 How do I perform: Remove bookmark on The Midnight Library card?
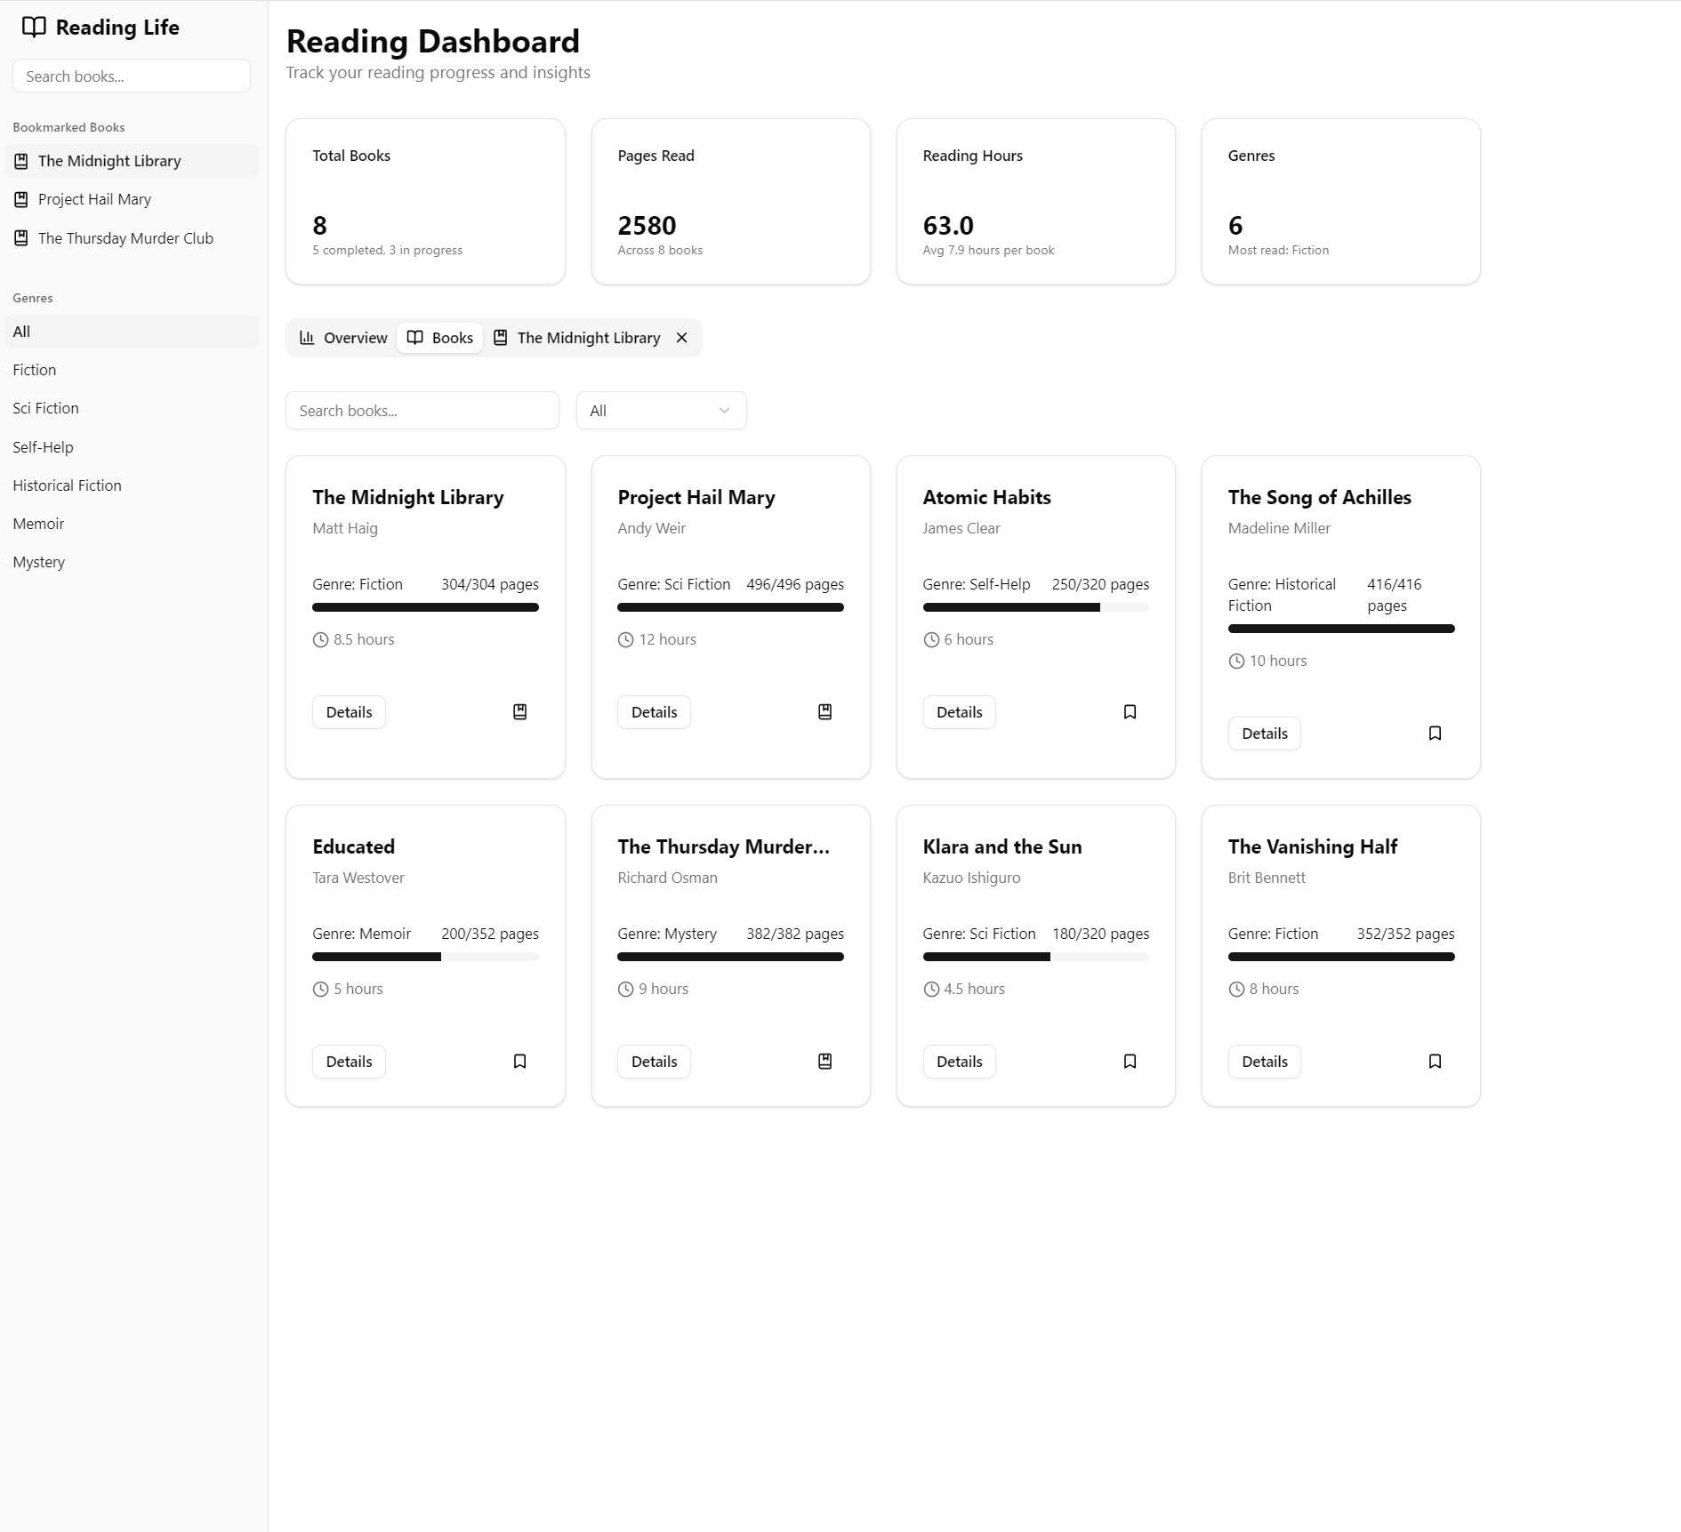(519, 712)
